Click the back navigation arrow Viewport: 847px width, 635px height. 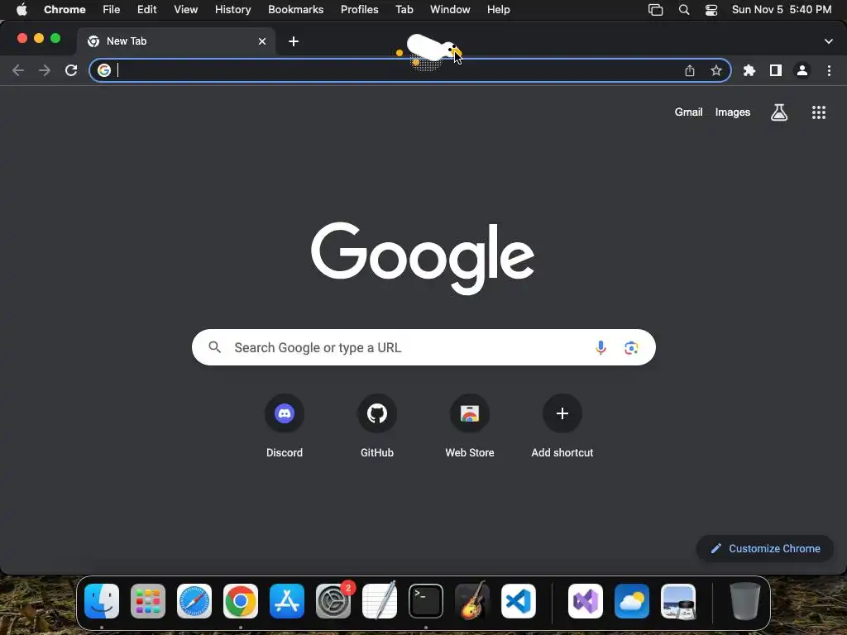point(18,70)
